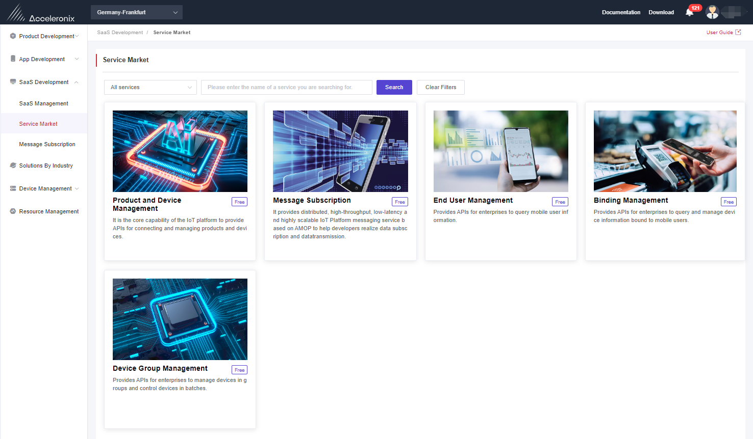The height and width of the screenshot is (439, 753).
Task: Click the Clear Filters button
Action: (441, 87)
